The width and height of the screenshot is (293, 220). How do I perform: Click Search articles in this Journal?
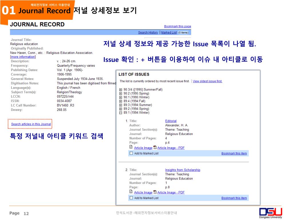pyautogui.click(x=31, y=124)
